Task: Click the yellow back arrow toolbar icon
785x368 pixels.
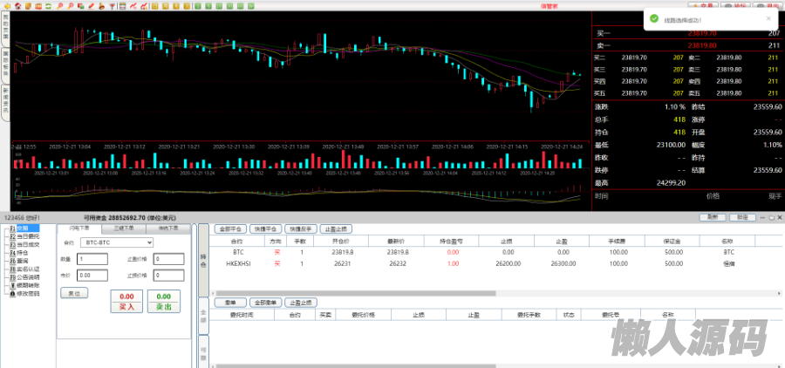Action: pyautogui.click(x=8, y=6)
